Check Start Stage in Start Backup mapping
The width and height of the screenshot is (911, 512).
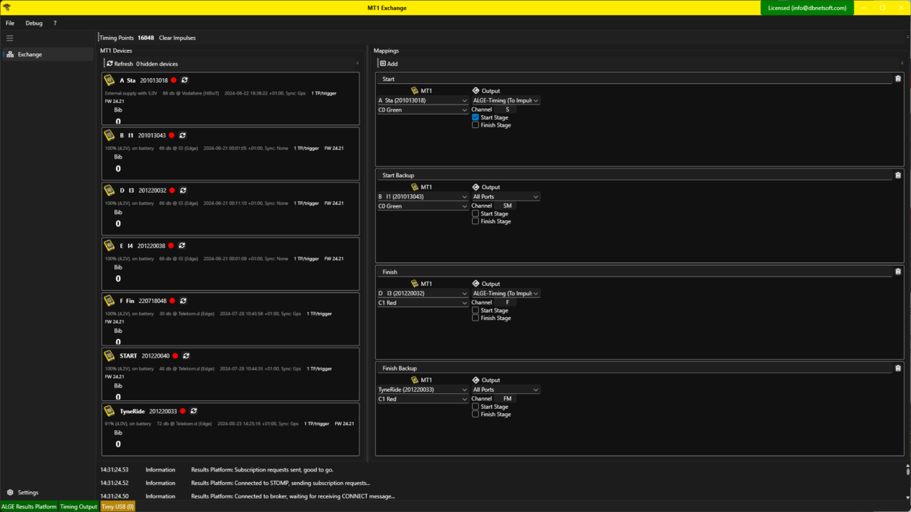(475, 213)
